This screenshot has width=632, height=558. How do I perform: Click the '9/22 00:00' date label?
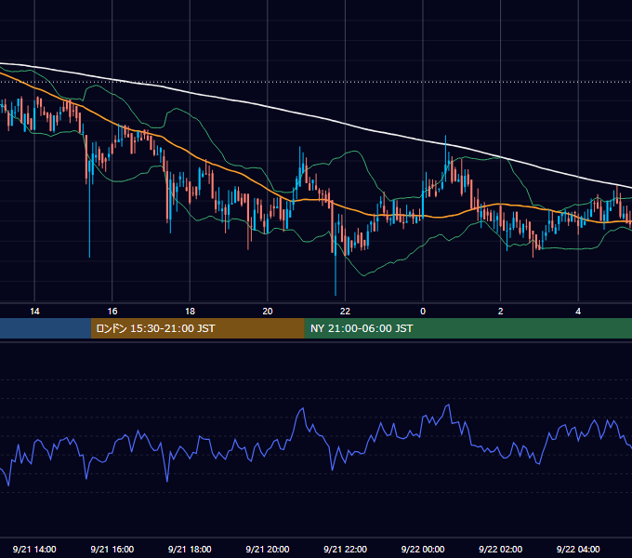423,549
